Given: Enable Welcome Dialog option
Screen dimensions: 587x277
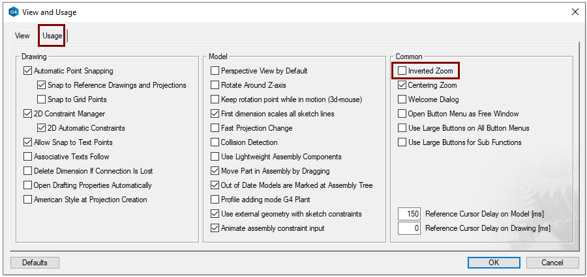Looking at the screenshot, I should point(402,99).
